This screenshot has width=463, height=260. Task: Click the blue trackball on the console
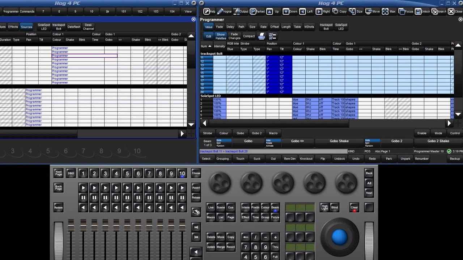(339, 237)
